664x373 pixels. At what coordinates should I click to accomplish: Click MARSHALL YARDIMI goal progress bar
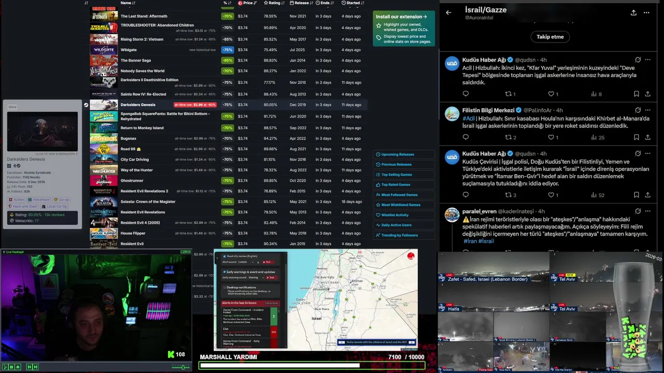pyautogui.click(x=312, y=365)
